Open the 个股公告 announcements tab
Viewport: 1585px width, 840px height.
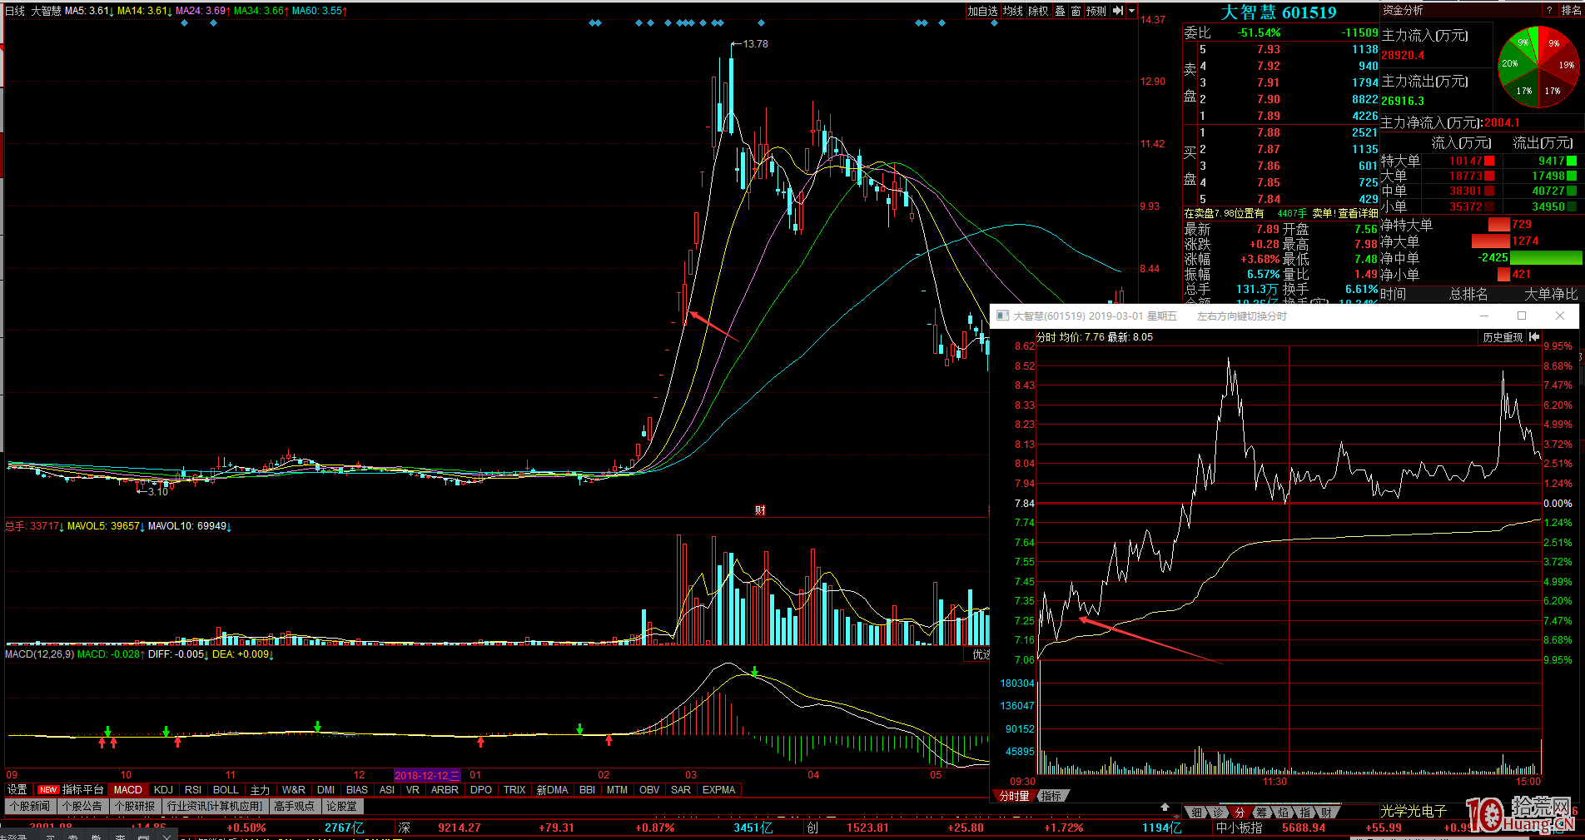tap(82, 806)
